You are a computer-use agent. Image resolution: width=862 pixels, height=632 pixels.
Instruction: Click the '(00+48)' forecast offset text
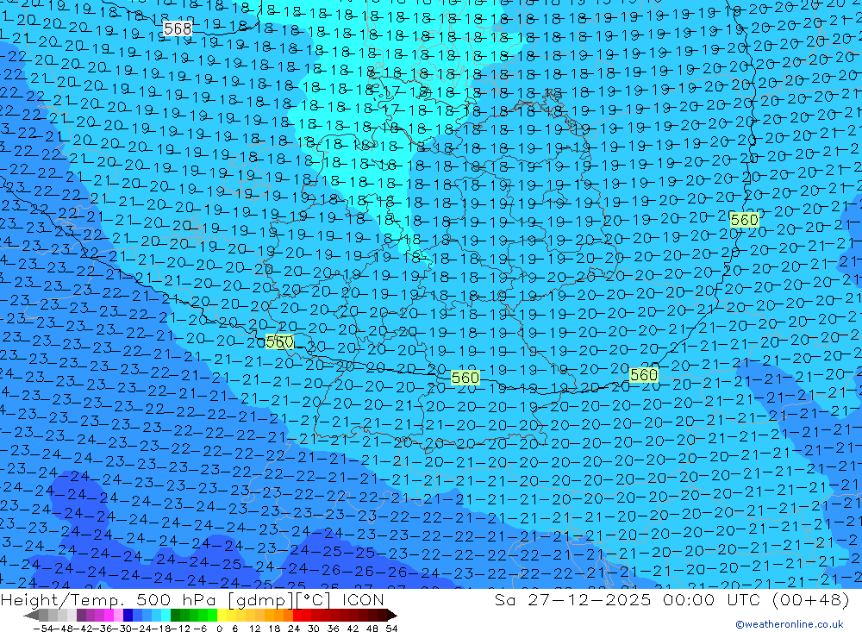pos(811,599)
